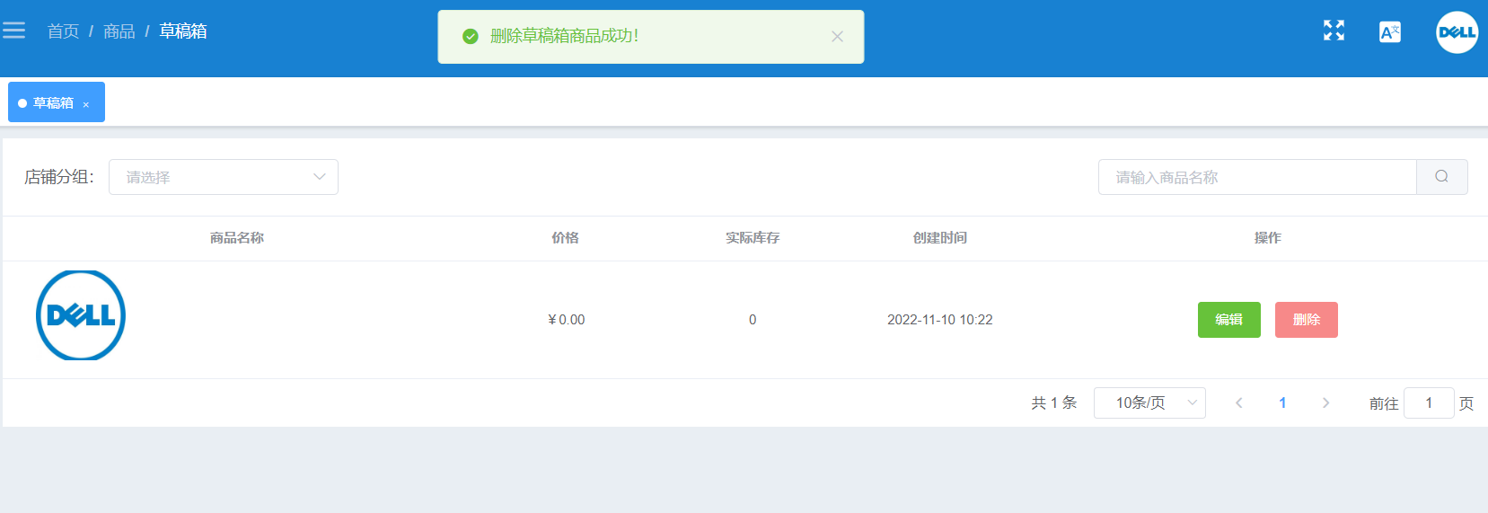
Task: Click the 创建时间 column header
Action: 940,238
